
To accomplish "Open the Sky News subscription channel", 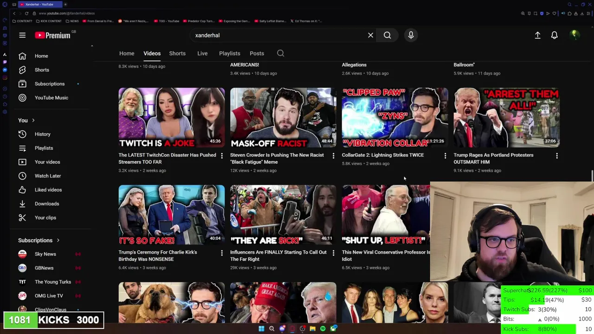I will coord(51,254).
